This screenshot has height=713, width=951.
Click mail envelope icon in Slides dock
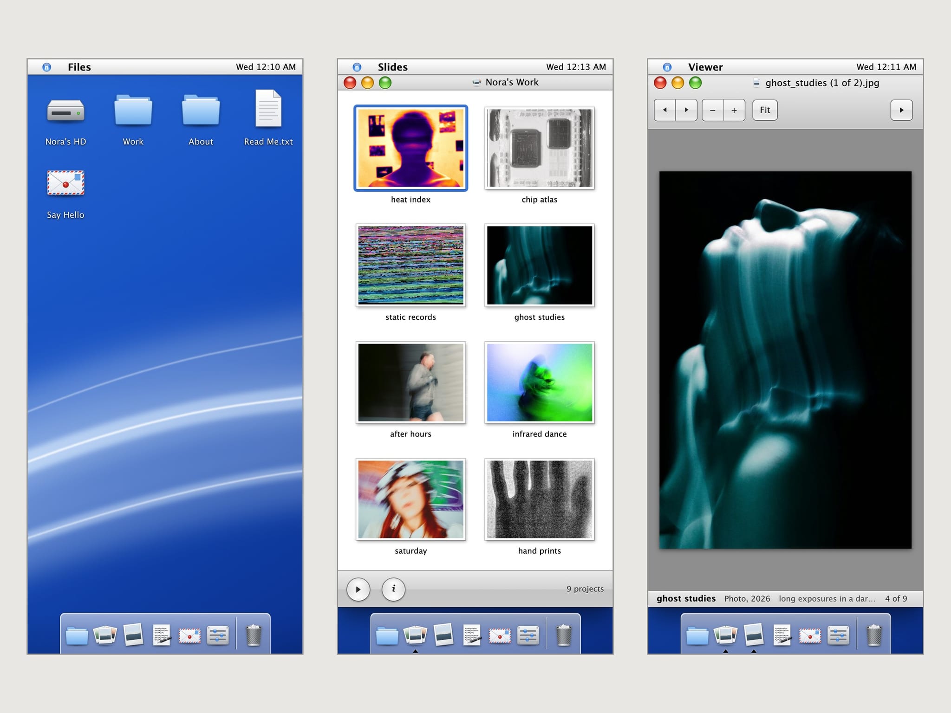point(500,635)
